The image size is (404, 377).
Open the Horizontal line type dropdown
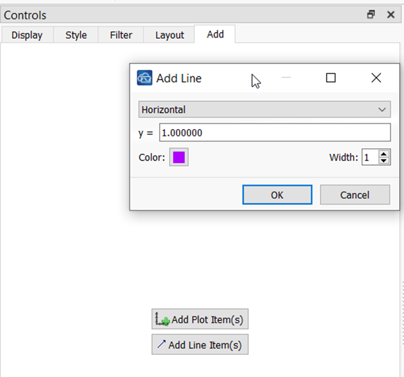[x=264, y=109]
